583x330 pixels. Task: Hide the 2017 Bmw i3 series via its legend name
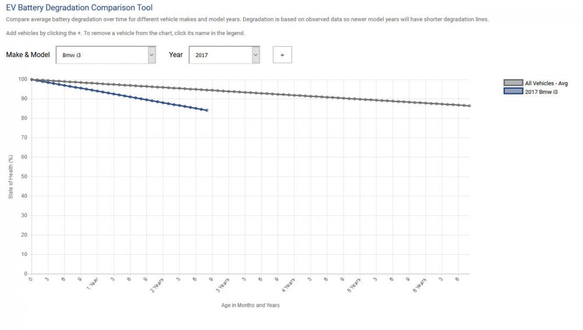(x=542, y=92)
